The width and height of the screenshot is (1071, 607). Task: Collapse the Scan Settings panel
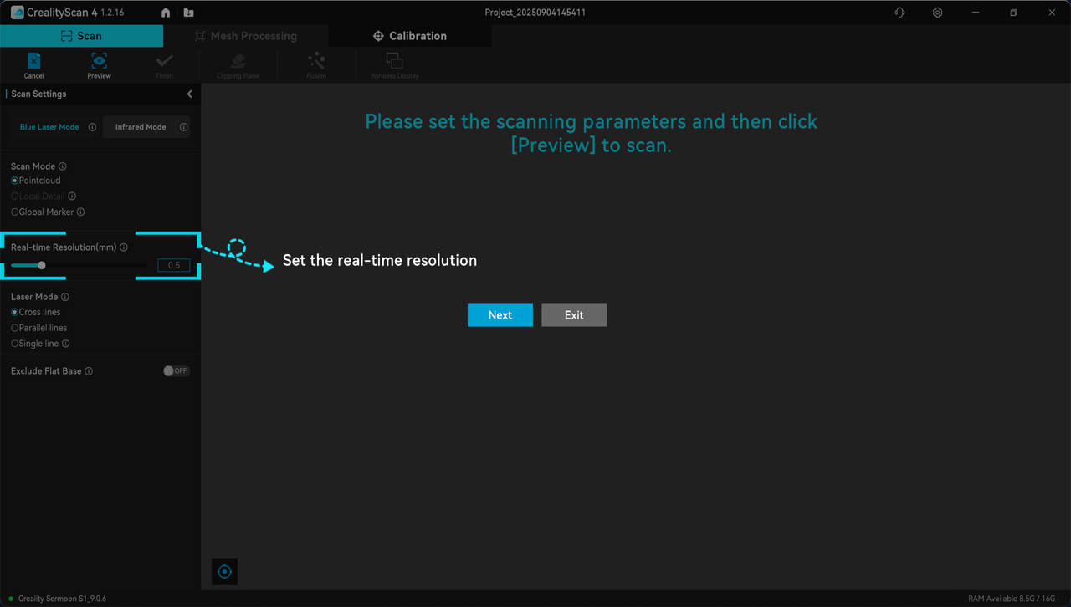click(189, 94)
